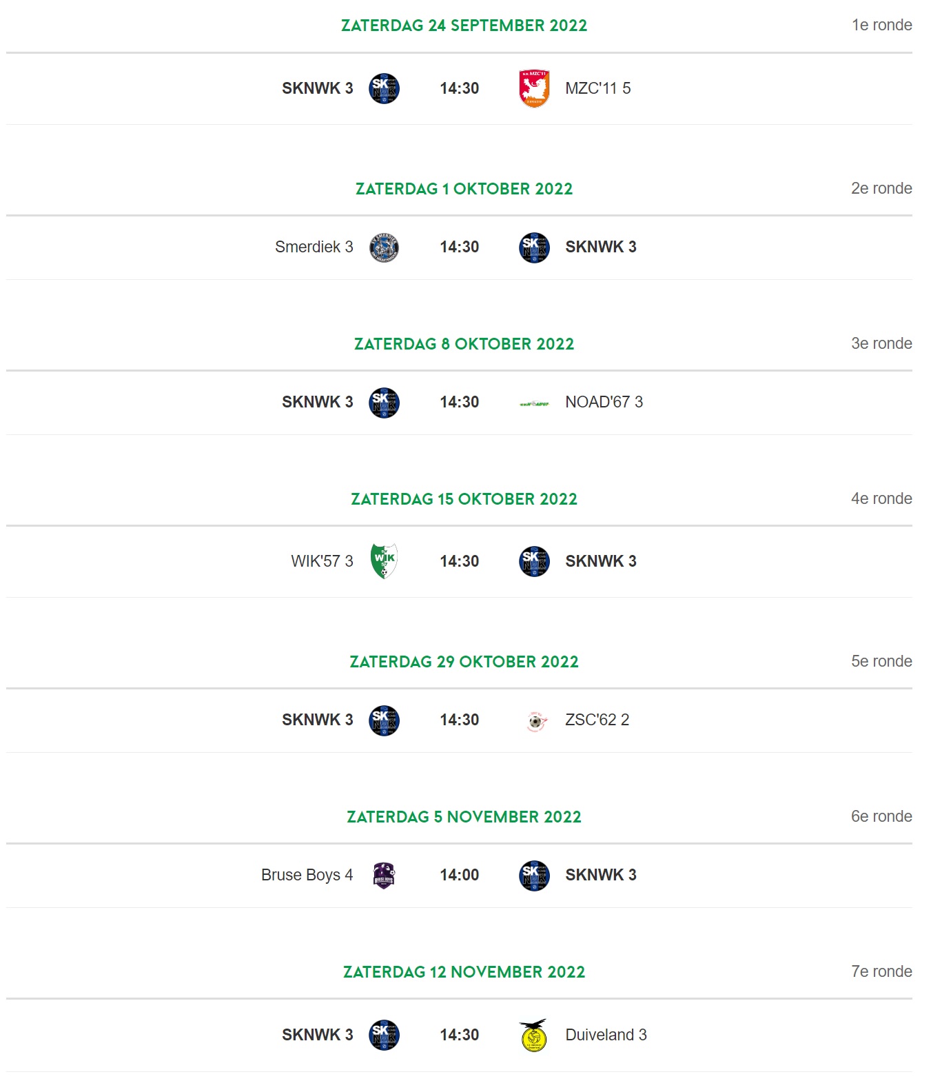Click SKNWK logo in 24 September match
The height and width of the screenshot is (1081, 931).
click(384, 89)
